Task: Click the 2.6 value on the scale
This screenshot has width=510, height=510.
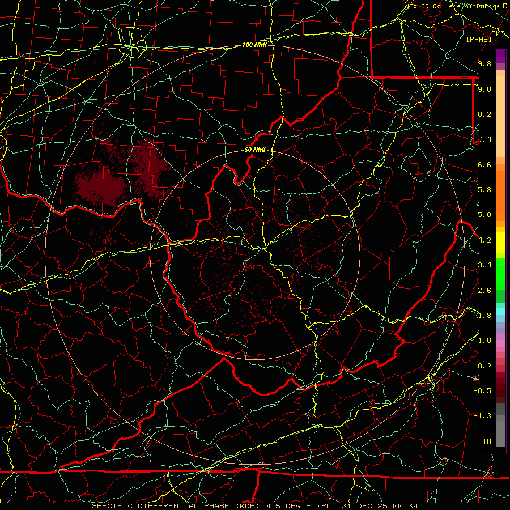Action: [x=484, y=291]
